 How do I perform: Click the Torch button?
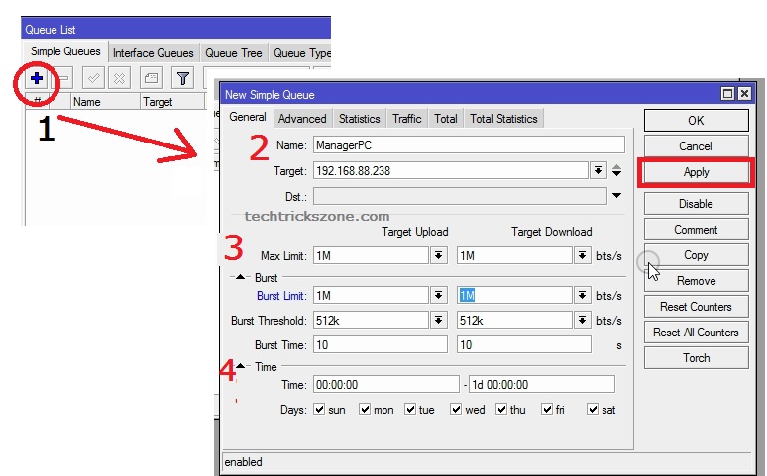pyautogui.click(x=696, y=358)
